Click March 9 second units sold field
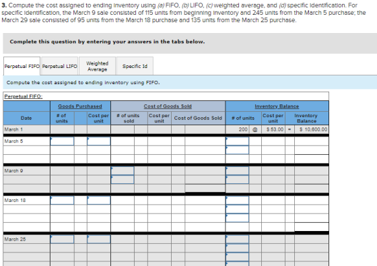Screen dimensions: 377x266 coord(123,180)
